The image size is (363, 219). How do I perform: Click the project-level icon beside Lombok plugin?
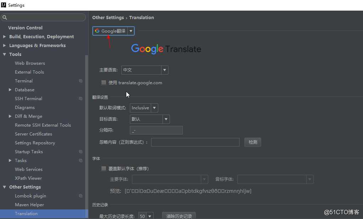click(x=81, y=196)
